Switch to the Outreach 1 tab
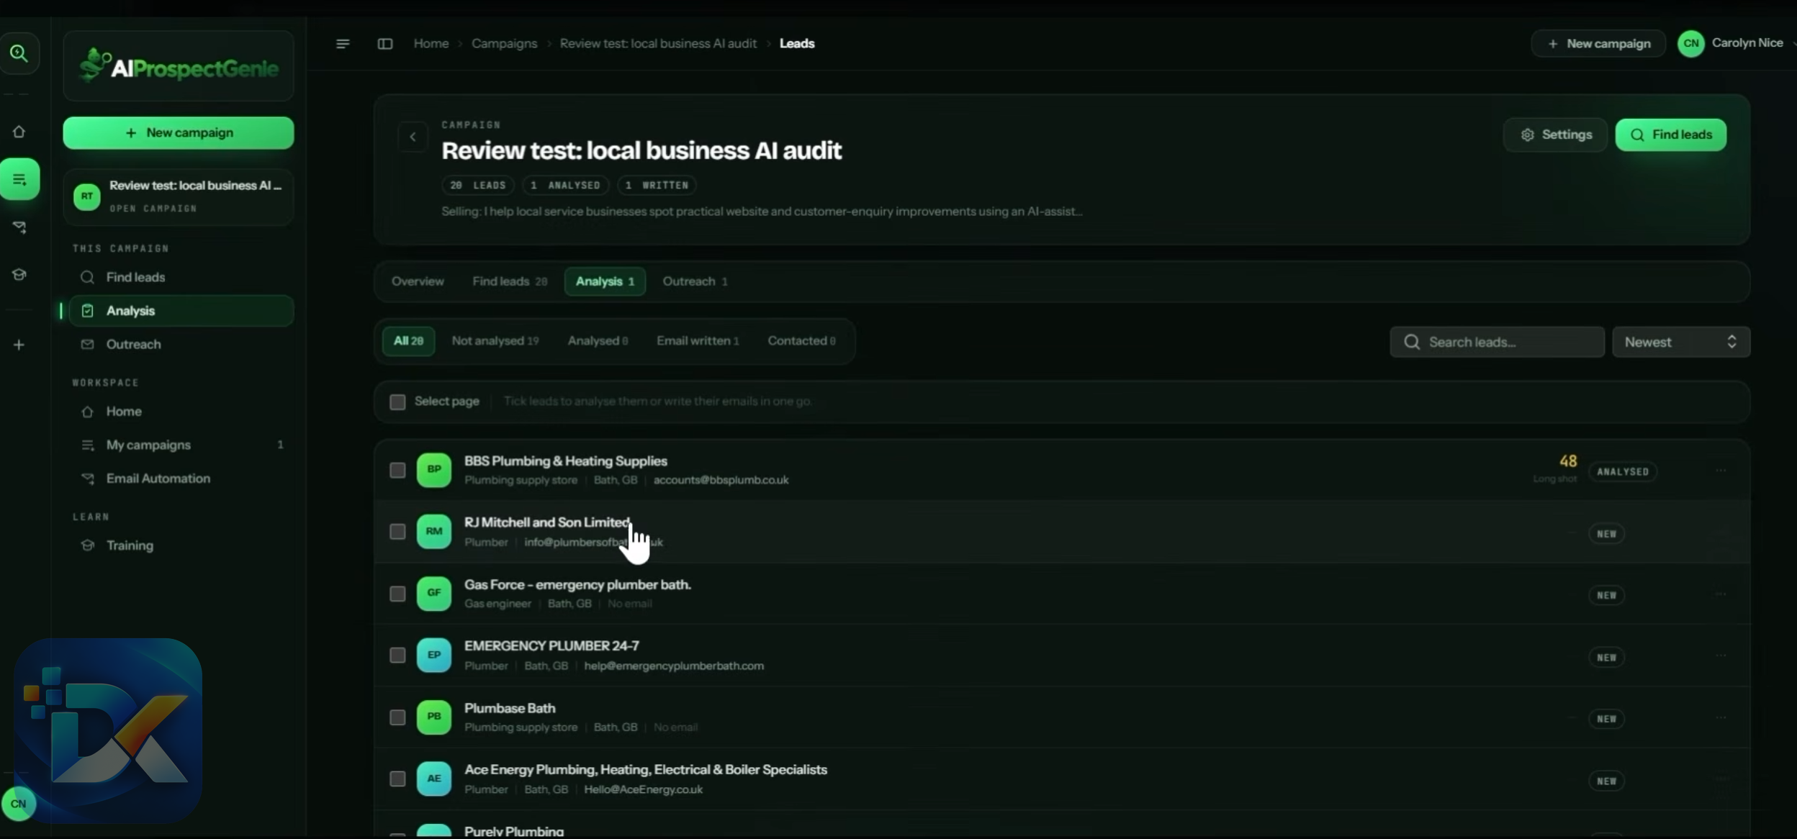1797x839 pixels. click(x=695, y=281)
